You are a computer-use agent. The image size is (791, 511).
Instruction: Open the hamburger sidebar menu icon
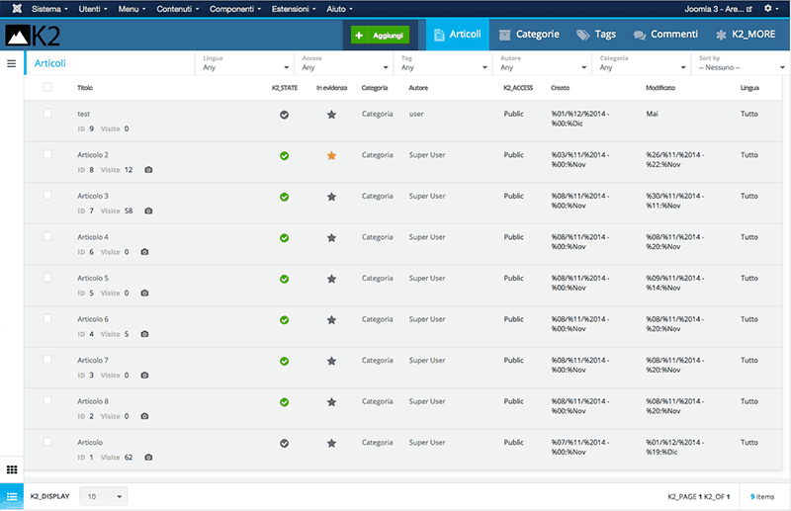coord(11,63)
